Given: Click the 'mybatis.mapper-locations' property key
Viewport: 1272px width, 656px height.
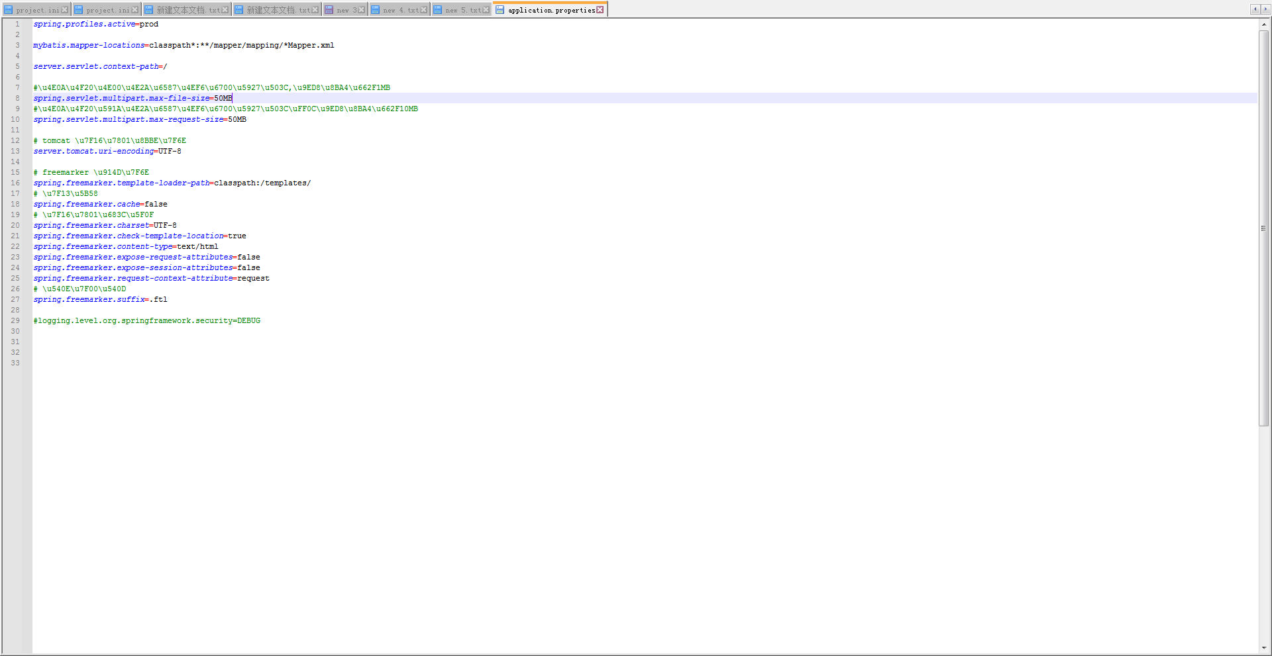Looking at the screenshot, I should 89,45.
